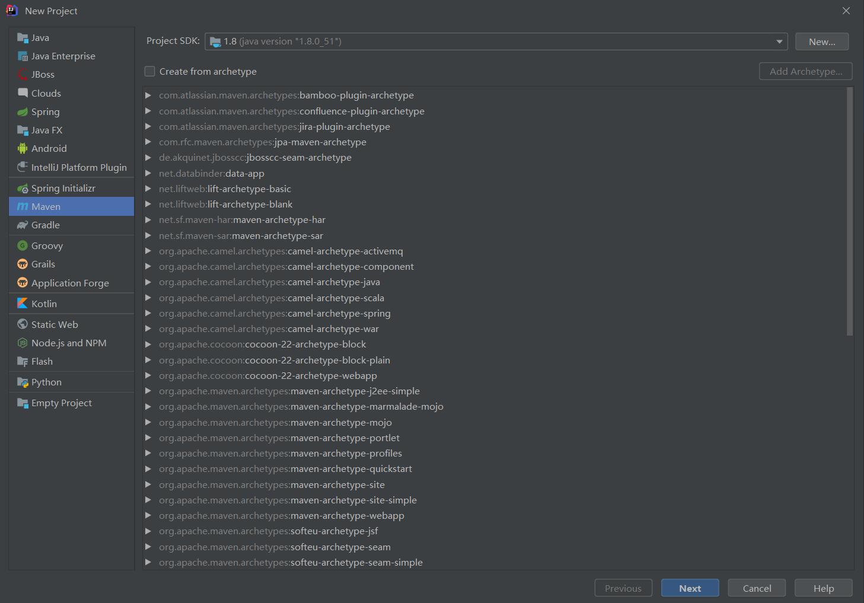
Task: Select the Gradle project type label
Action: [46, 225]
